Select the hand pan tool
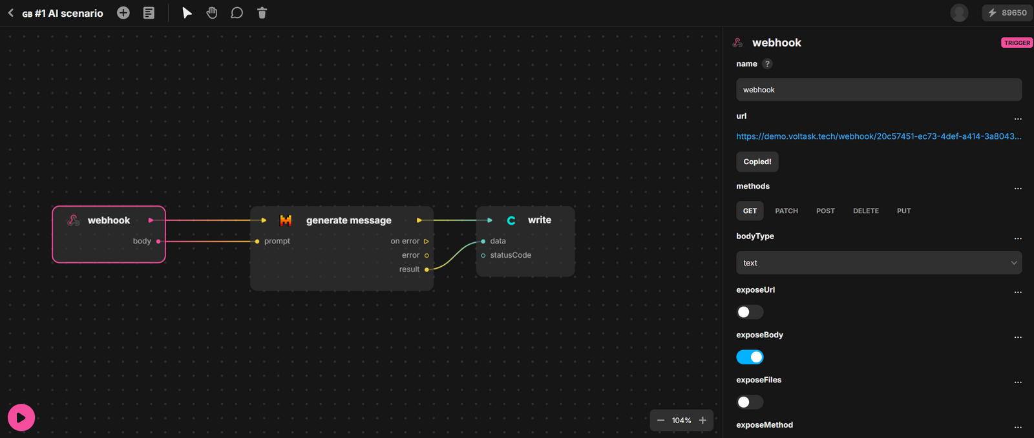 [x=212, y=13]
